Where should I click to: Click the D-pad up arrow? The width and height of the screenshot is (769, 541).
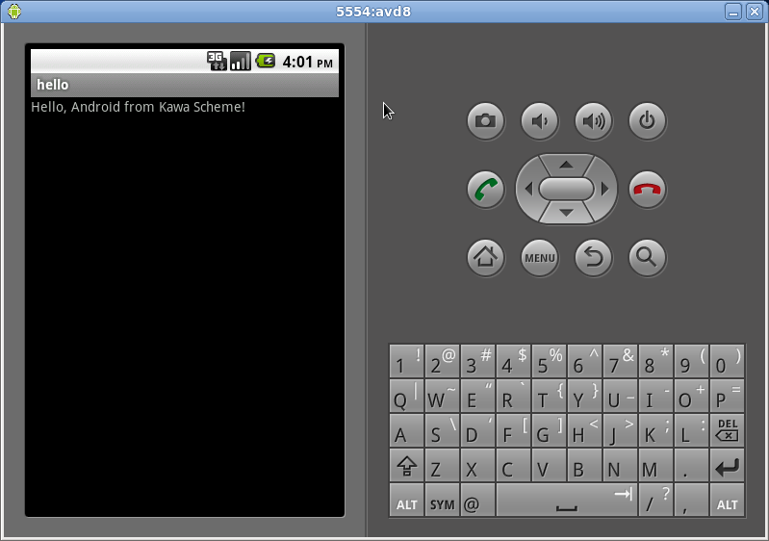coord(567,165)
